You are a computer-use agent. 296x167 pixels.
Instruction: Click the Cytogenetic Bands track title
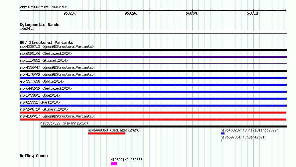(40, 25)
